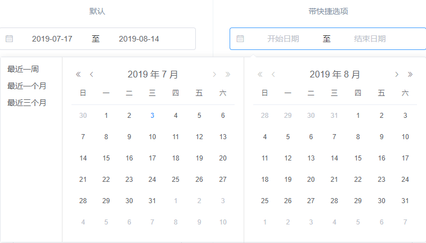Select July 19 in the left calendar
Screen dimensions: 426x243
coord(199,158)
